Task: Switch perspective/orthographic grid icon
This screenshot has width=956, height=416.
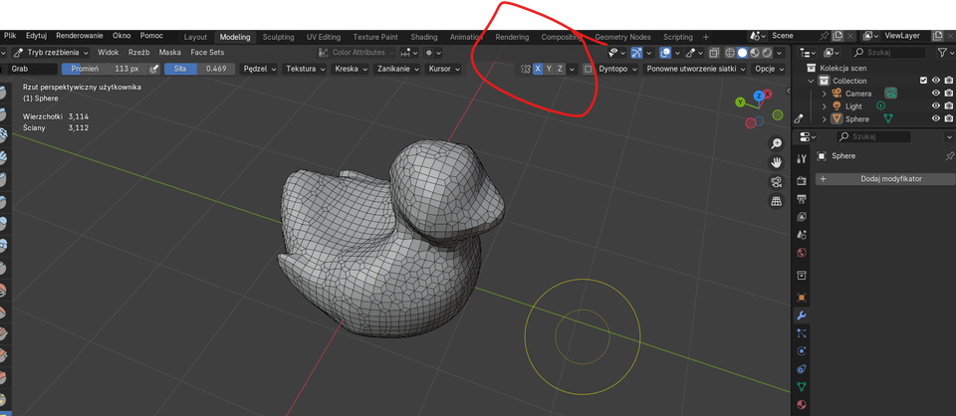Action: [776, 202]
